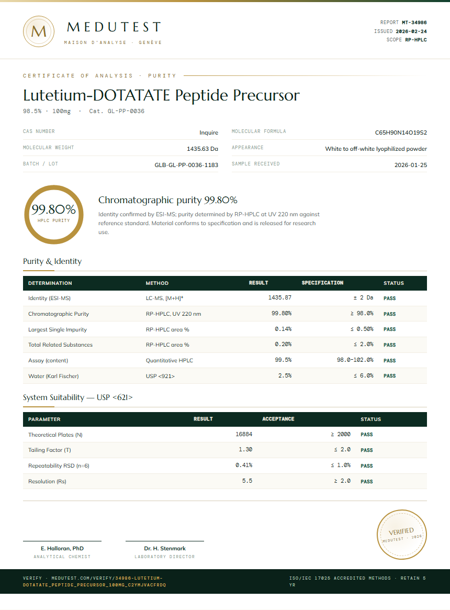The height and width of the screenshot is (610, 450).
Task: Select water content result 2.5%
Action: point(285,376)
